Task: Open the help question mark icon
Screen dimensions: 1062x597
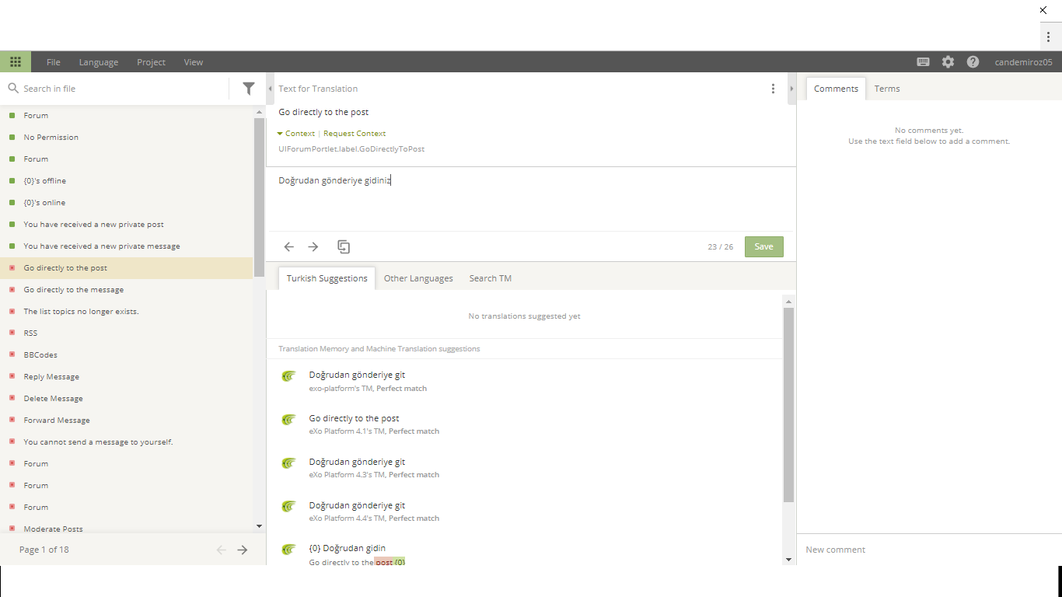Action: click(x=973, y=62)
